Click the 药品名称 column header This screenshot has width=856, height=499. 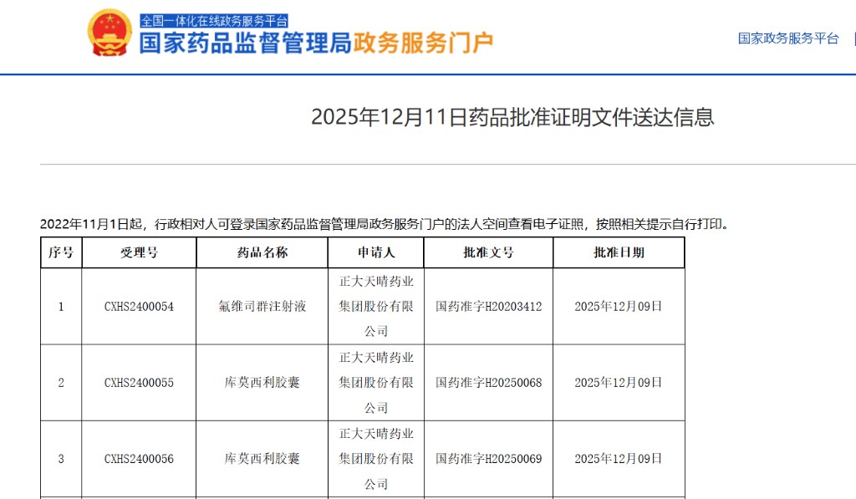coord(262,252)
